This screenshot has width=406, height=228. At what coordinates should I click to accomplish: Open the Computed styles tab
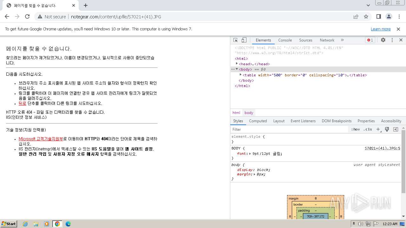[x=258, y=121]
